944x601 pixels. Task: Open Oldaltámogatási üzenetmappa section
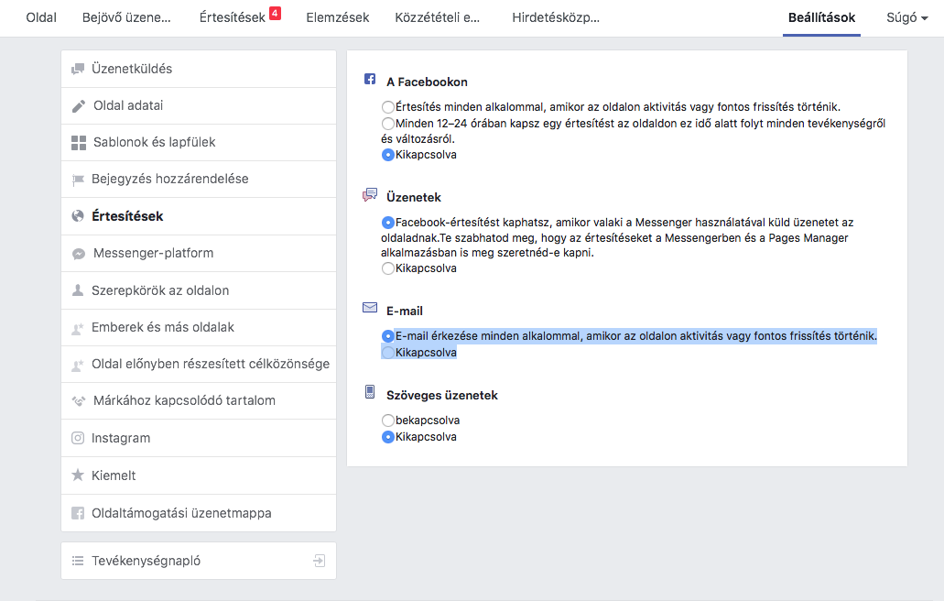point(199,513)
